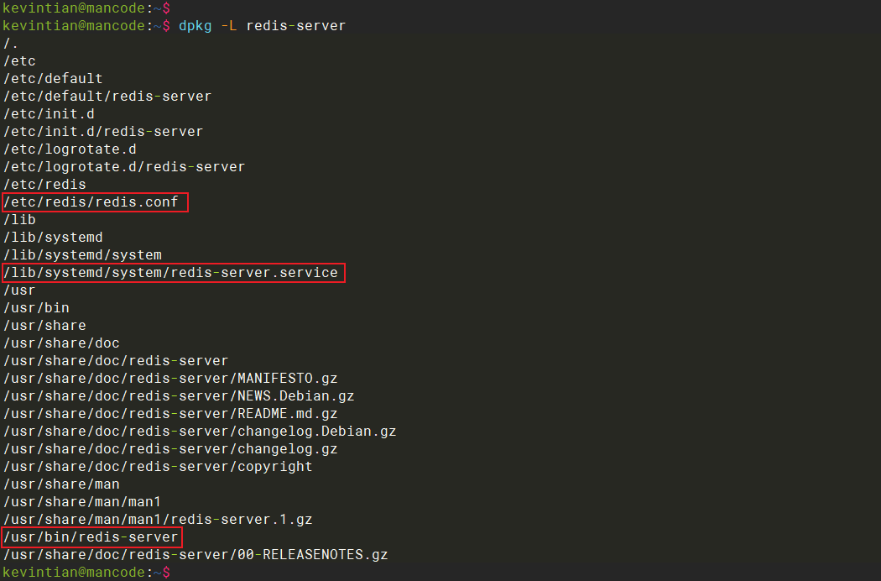Click the /etc/logrotate.d/redis-server line

click(124, 167)
